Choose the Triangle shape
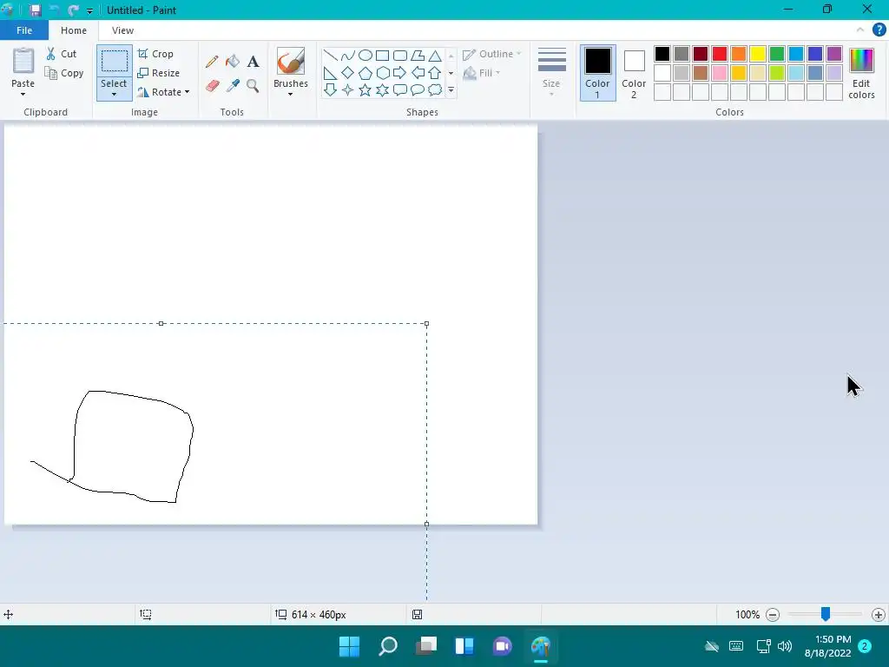889x667 pixels. pos(435,55)
